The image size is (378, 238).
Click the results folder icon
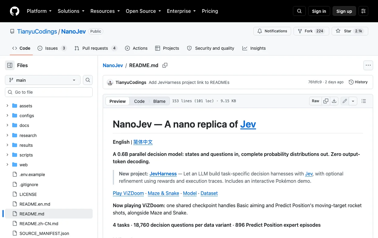tap(15, 145)
